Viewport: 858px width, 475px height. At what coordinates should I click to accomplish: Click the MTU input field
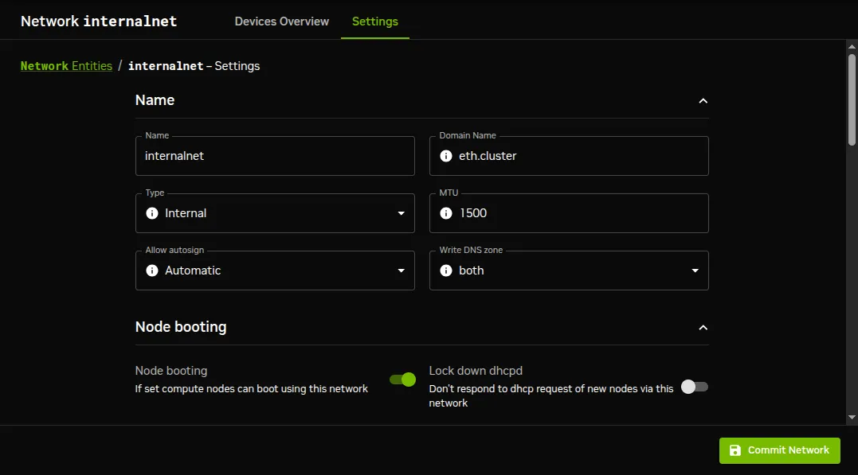tap(569, 213)
